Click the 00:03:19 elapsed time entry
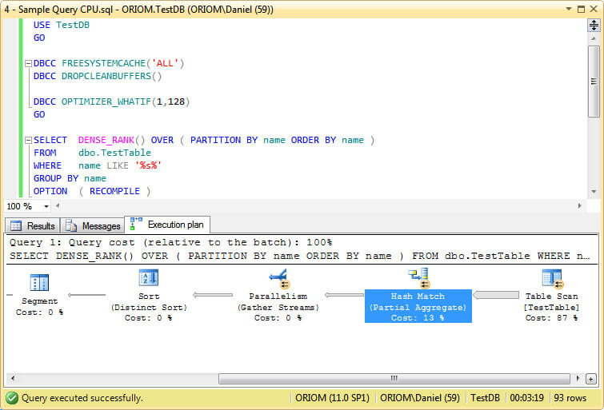This screenshot has height=410, width=604. click(526, 398)
